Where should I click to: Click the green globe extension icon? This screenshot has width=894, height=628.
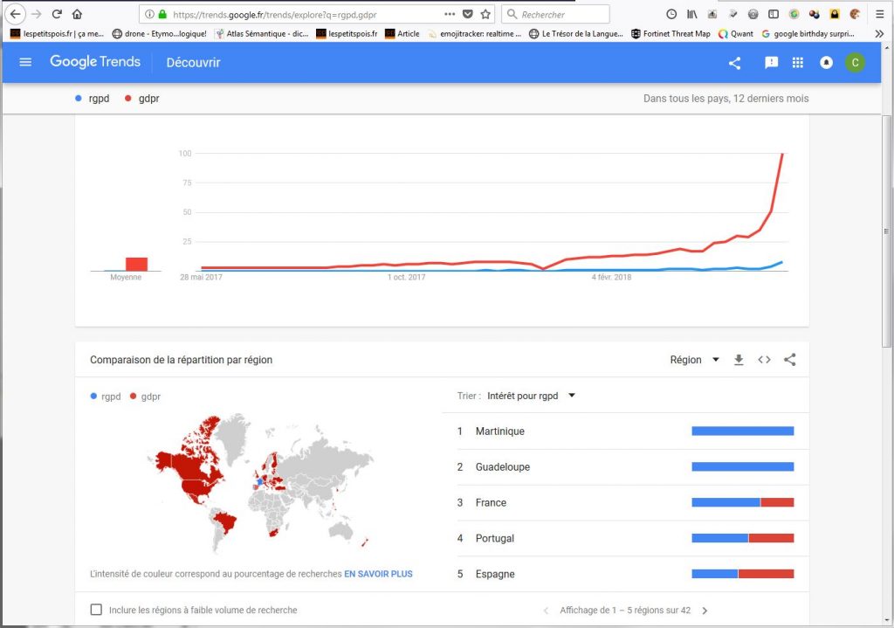794,14
